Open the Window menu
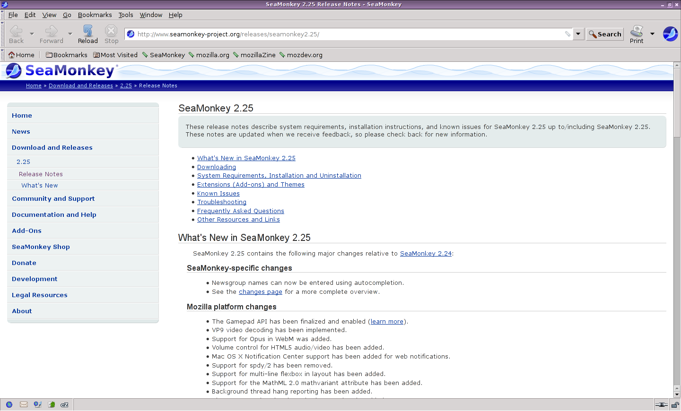The width and height of the screenshot is (681, 411). (151, 15)
